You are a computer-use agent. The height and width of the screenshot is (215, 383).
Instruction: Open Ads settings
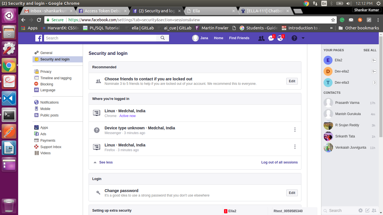(43, 134)
